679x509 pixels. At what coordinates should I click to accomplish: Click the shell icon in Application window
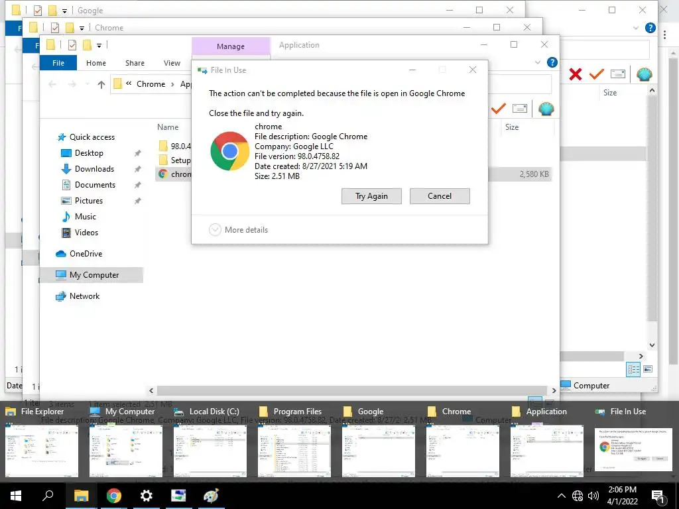[x=546, y=109]
